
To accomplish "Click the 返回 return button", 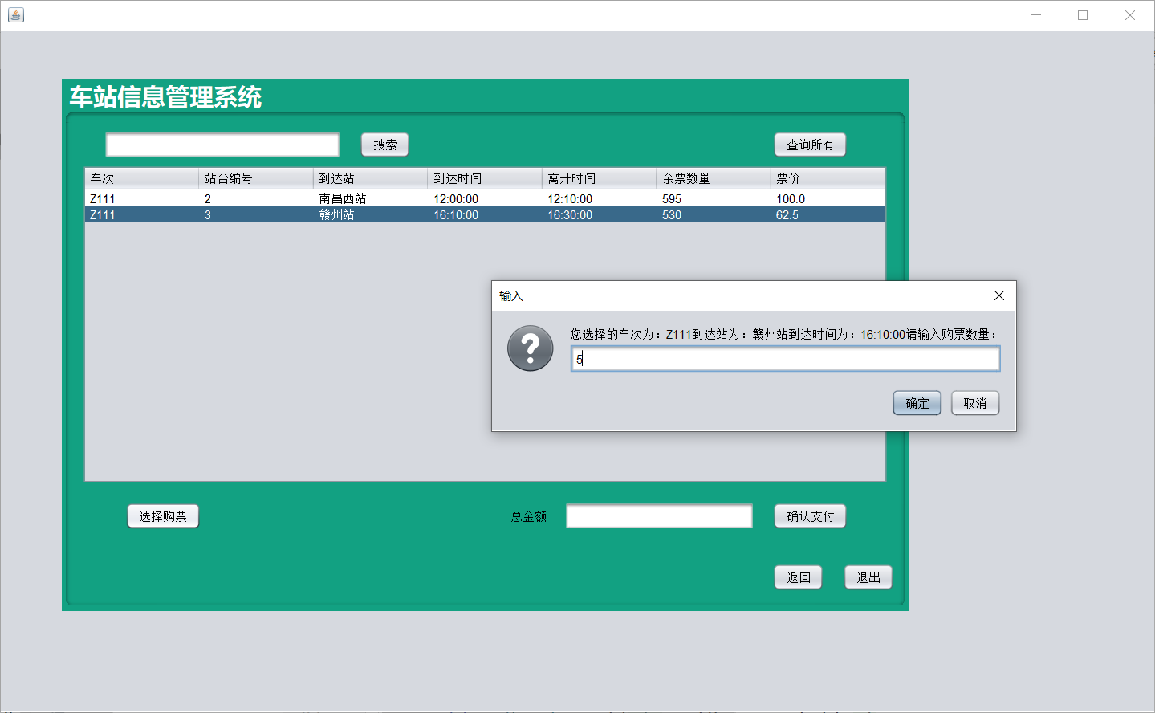I will [x=798, y=577].
